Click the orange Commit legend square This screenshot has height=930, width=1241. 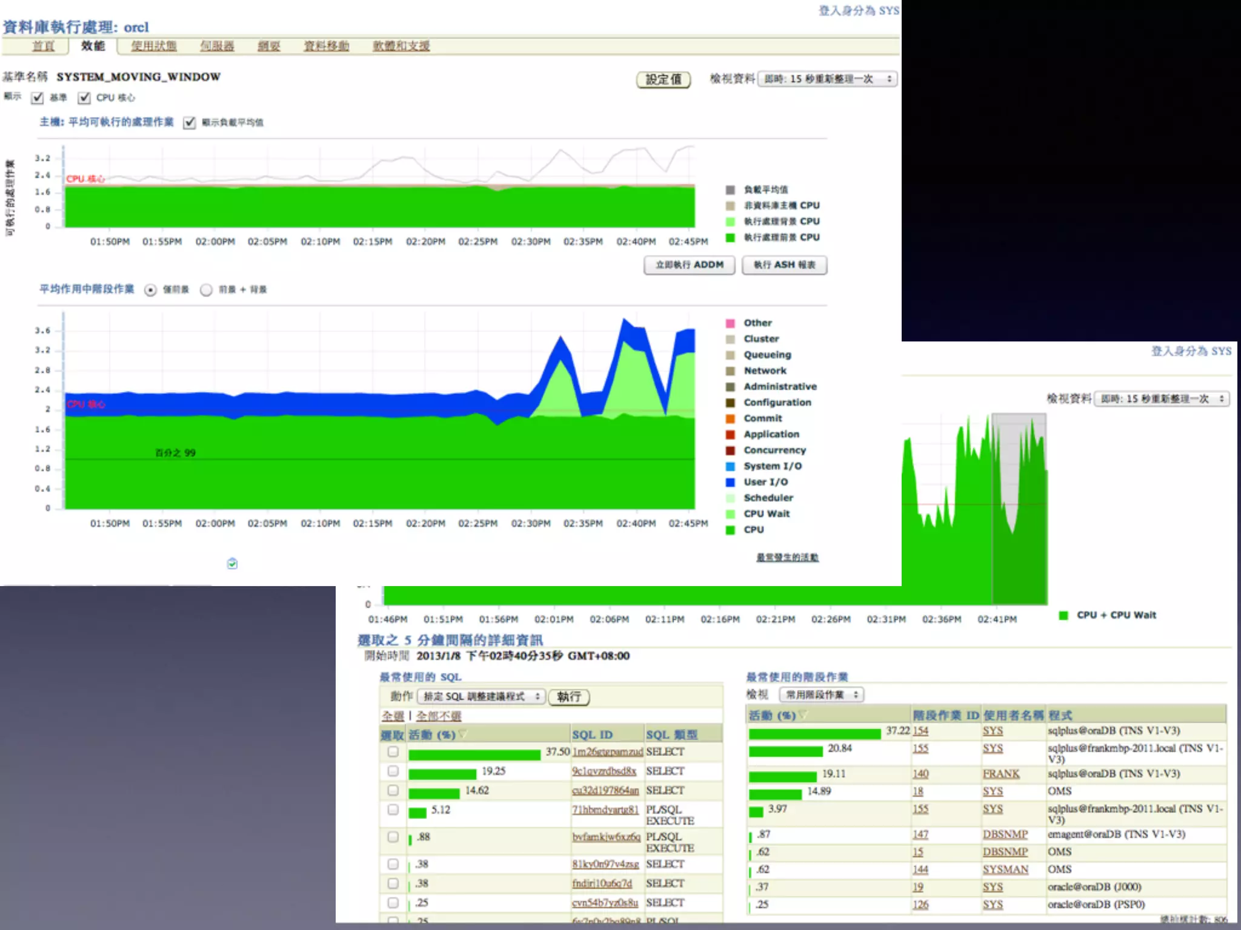pos(730,418)
